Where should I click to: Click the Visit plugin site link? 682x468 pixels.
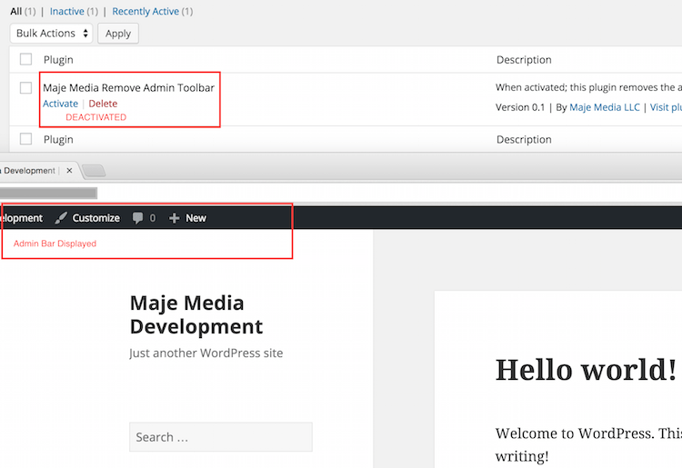point(665,107)
